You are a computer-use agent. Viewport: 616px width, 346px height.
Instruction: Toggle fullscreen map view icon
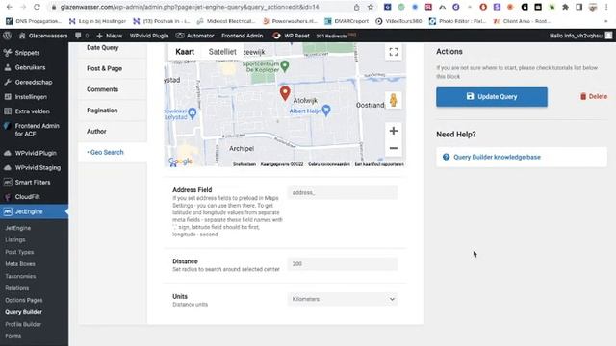coord(394,52)
